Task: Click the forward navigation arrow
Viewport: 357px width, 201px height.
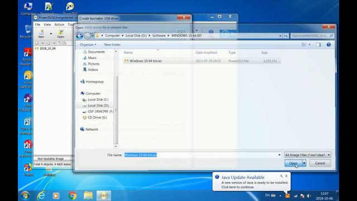Action: coord(88,36)
